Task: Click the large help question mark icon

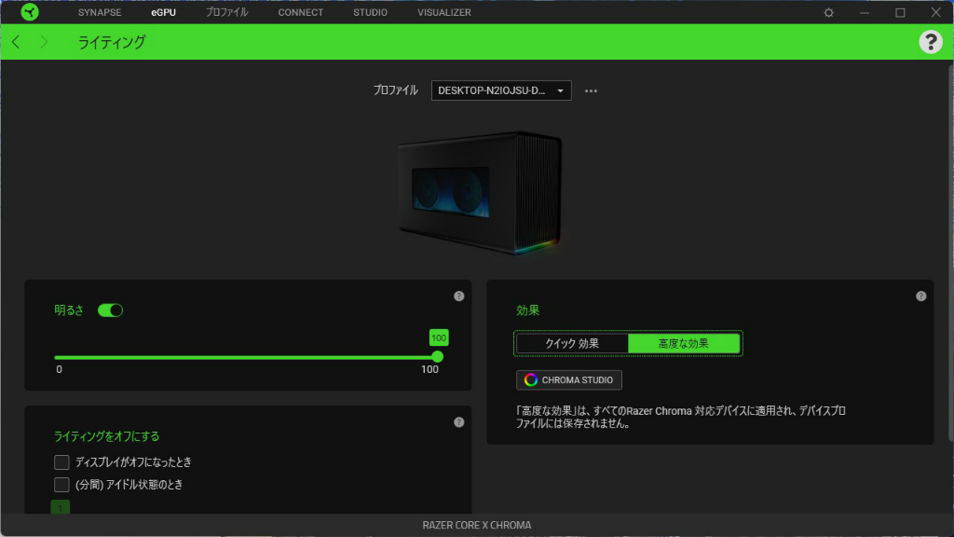Action: coord(931,42)
